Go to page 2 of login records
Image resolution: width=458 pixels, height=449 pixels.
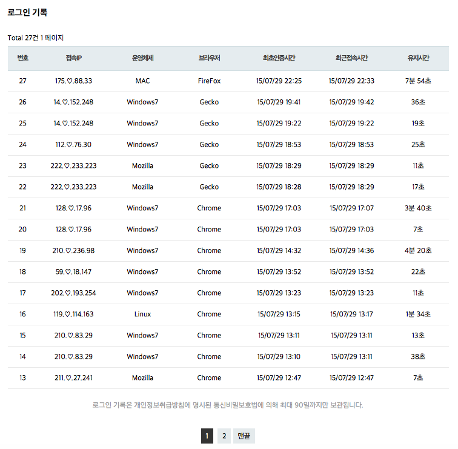pyautogui.click(x=224, y=436)
